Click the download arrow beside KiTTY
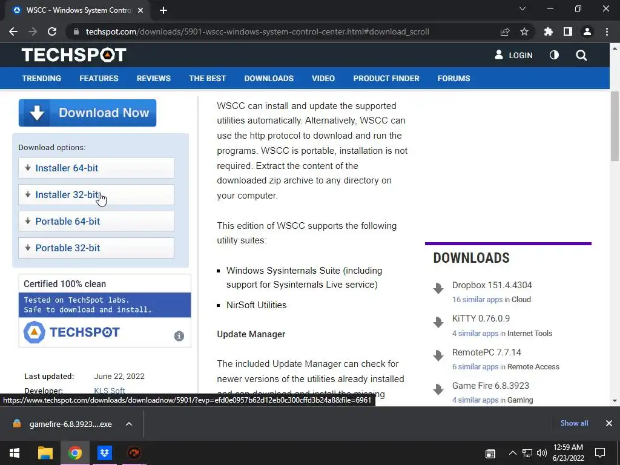Image resolution: width=620 pixels, height=465 pixels. tap(438, 322)
